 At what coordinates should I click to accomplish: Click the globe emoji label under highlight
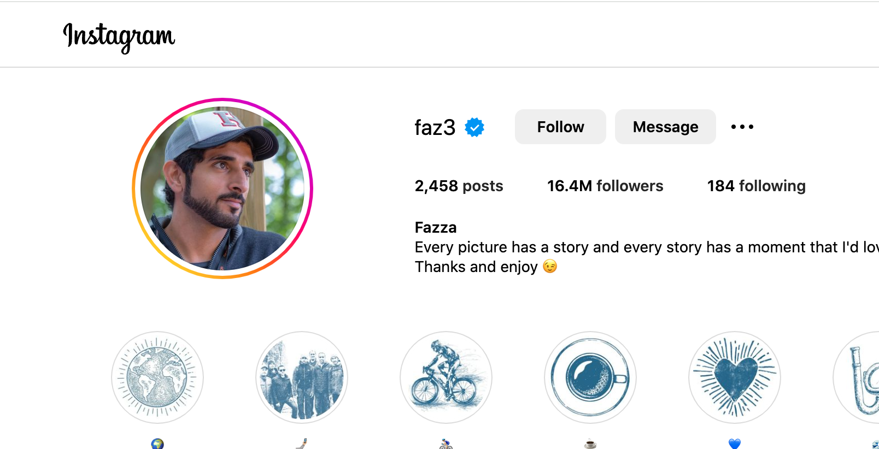[157, 444]
